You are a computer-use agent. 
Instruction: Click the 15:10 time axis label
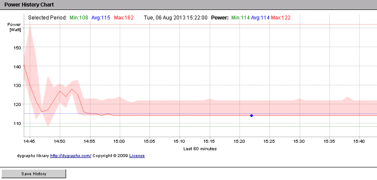(180, 142)
